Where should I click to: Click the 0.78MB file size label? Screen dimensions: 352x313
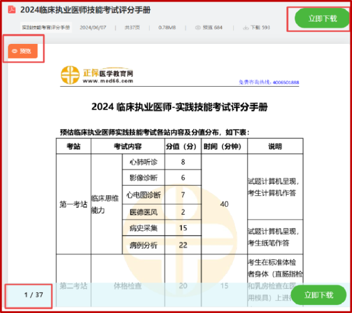(168, 28)
